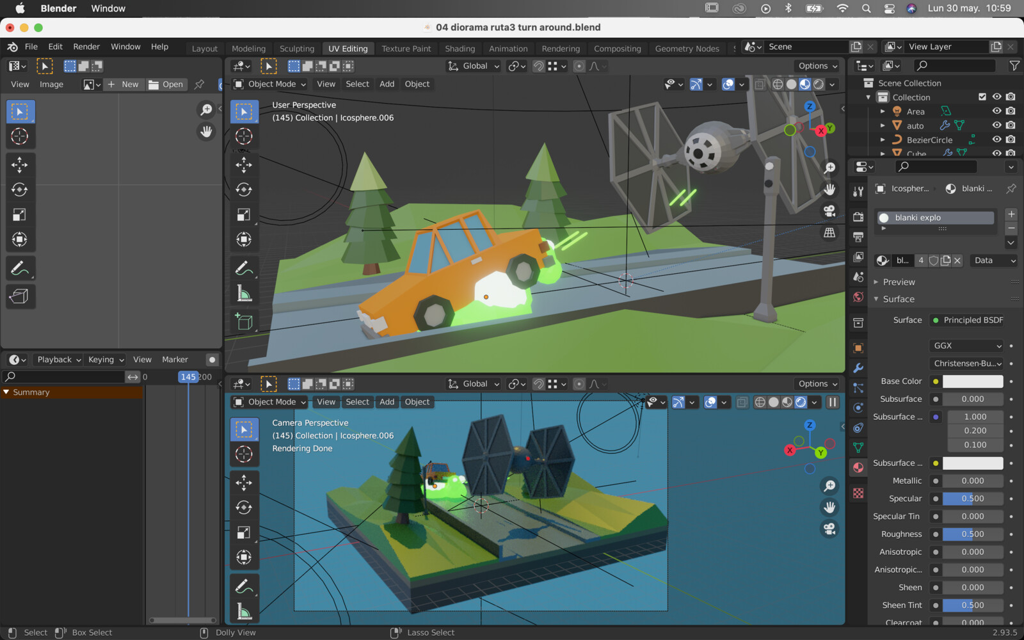Disable Area light in renders via camera icon
Viewport: 1024px width, 640px height.
[1011, 111]
